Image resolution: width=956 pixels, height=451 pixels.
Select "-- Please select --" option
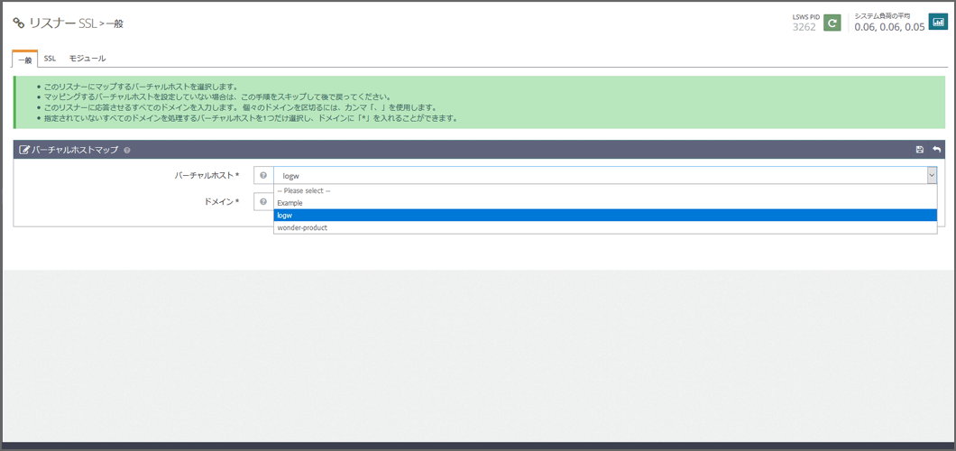click(x=304, y=191)
